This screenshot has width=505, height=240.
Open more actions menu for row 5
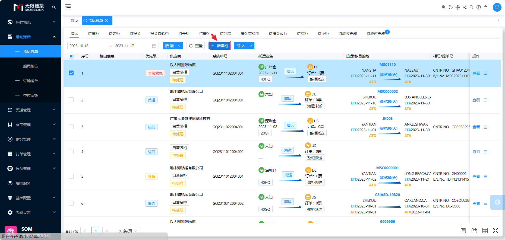tap(485, 176)
